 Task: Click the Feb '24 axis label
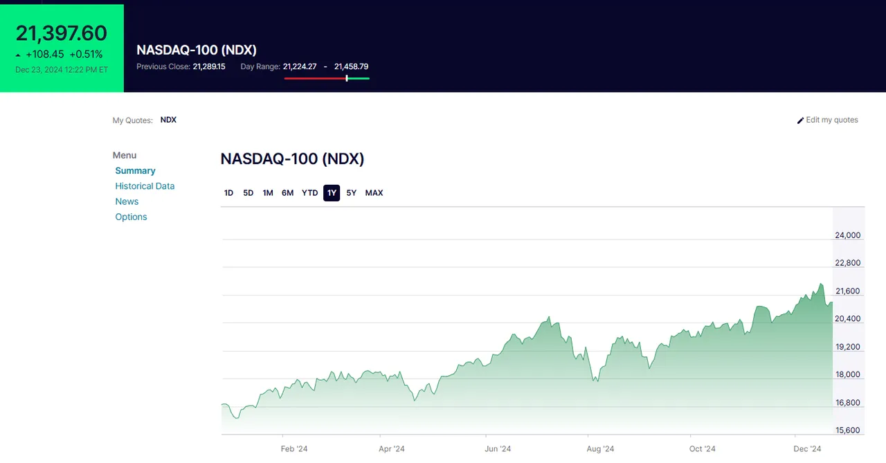tap(294, 449)
